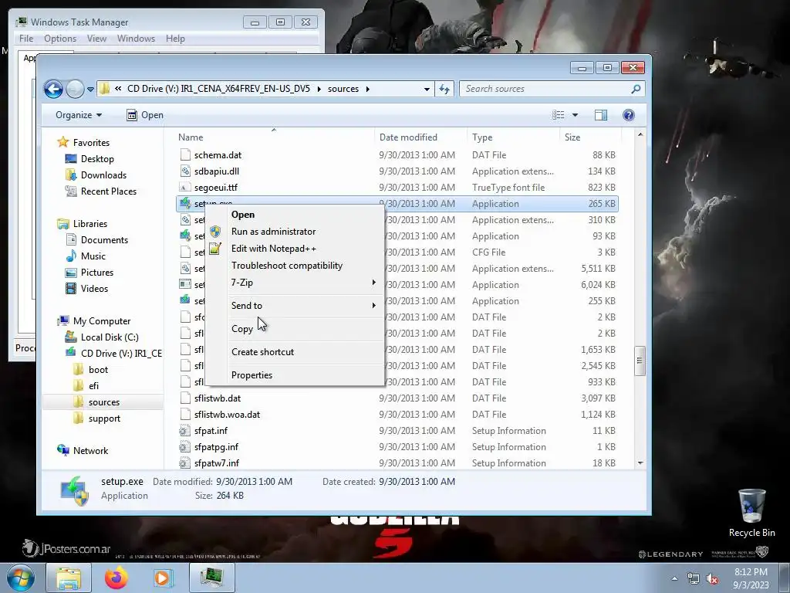Open Options menu in Windows Task Manager
The height and width of the screenshot is (593, 790).
pos(60,39)
